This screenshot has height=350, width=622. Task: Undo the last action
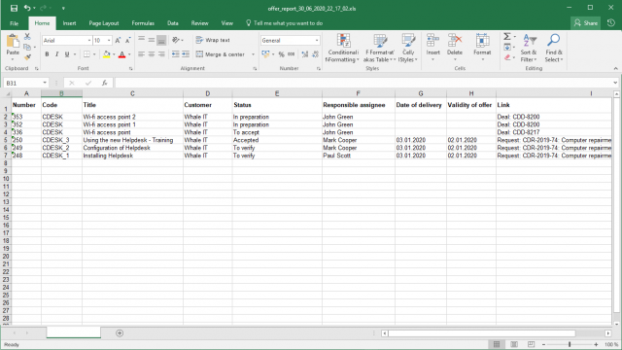point(27,8)
